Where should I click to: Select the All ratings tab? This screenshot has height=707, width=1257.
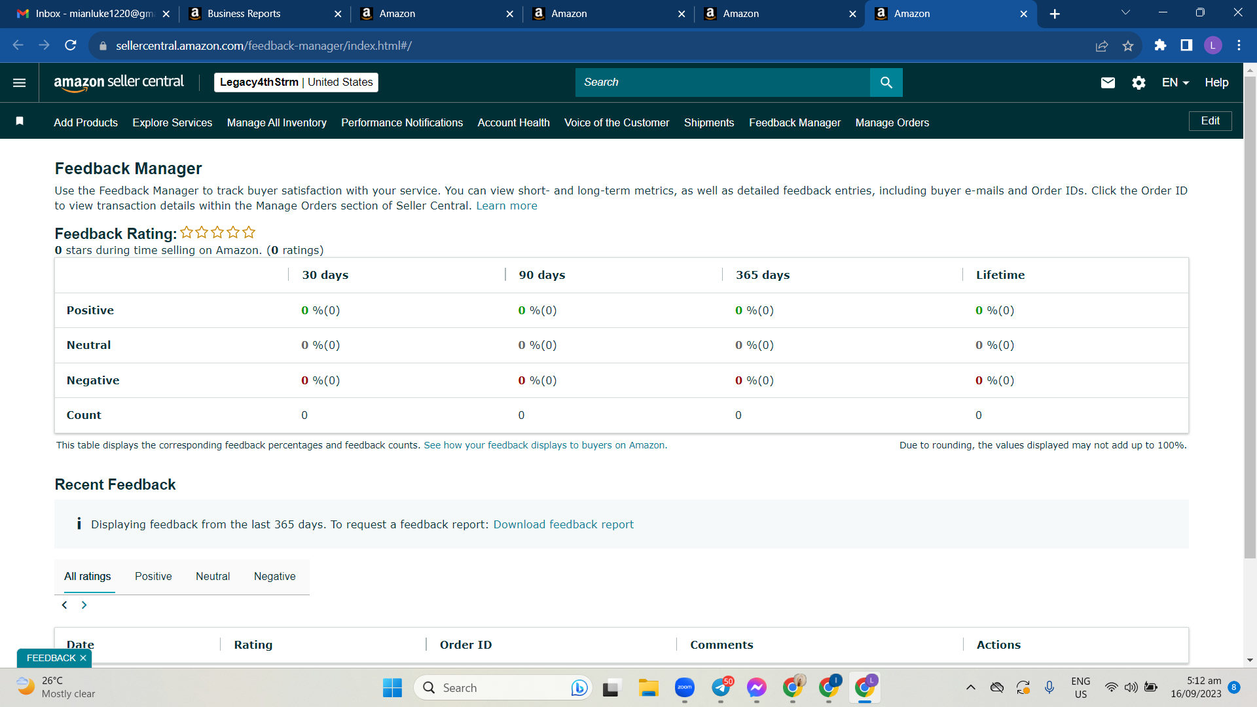[88, 576]
